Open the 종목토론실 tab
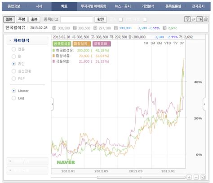The width and height of the screenshot is (213, 183). 173,6
